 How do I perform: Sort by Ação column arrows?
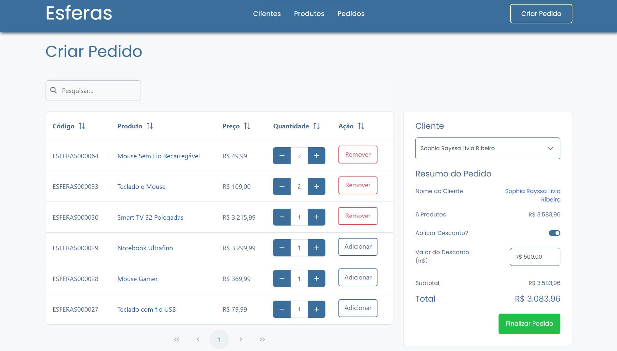point(361,126)
